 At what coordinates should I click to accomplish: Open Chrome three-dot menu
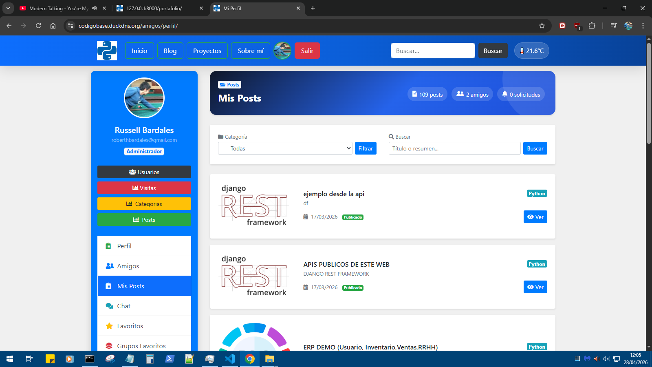tap(643, 26)
